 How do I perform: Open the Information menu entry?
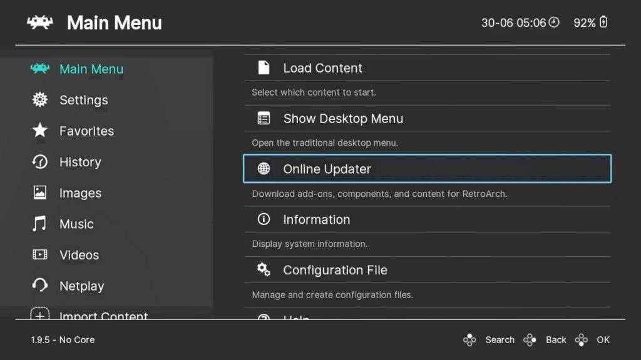pyautogui.click(x=427, y=219)
